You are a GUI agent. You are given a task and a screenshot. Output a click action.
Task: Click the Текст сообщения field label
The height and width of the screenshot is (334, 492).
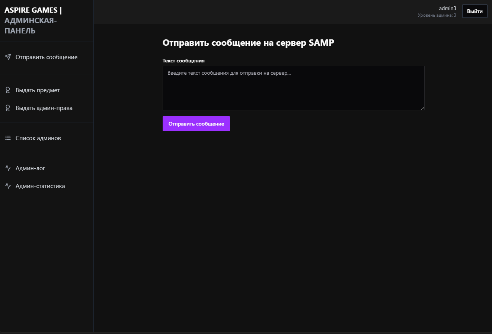click(x=183, y=61)
